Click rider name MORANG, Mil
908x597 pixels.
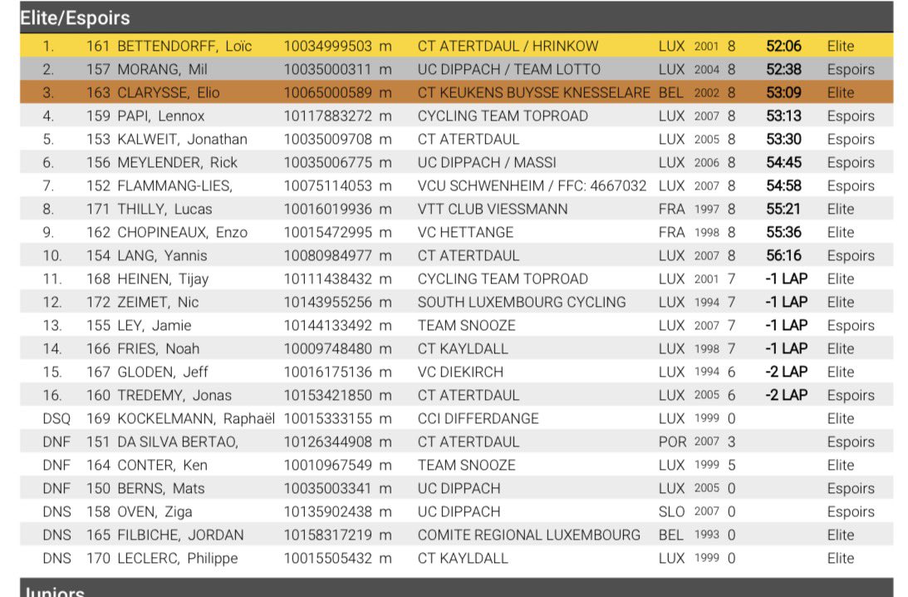[x=162, y=70]
